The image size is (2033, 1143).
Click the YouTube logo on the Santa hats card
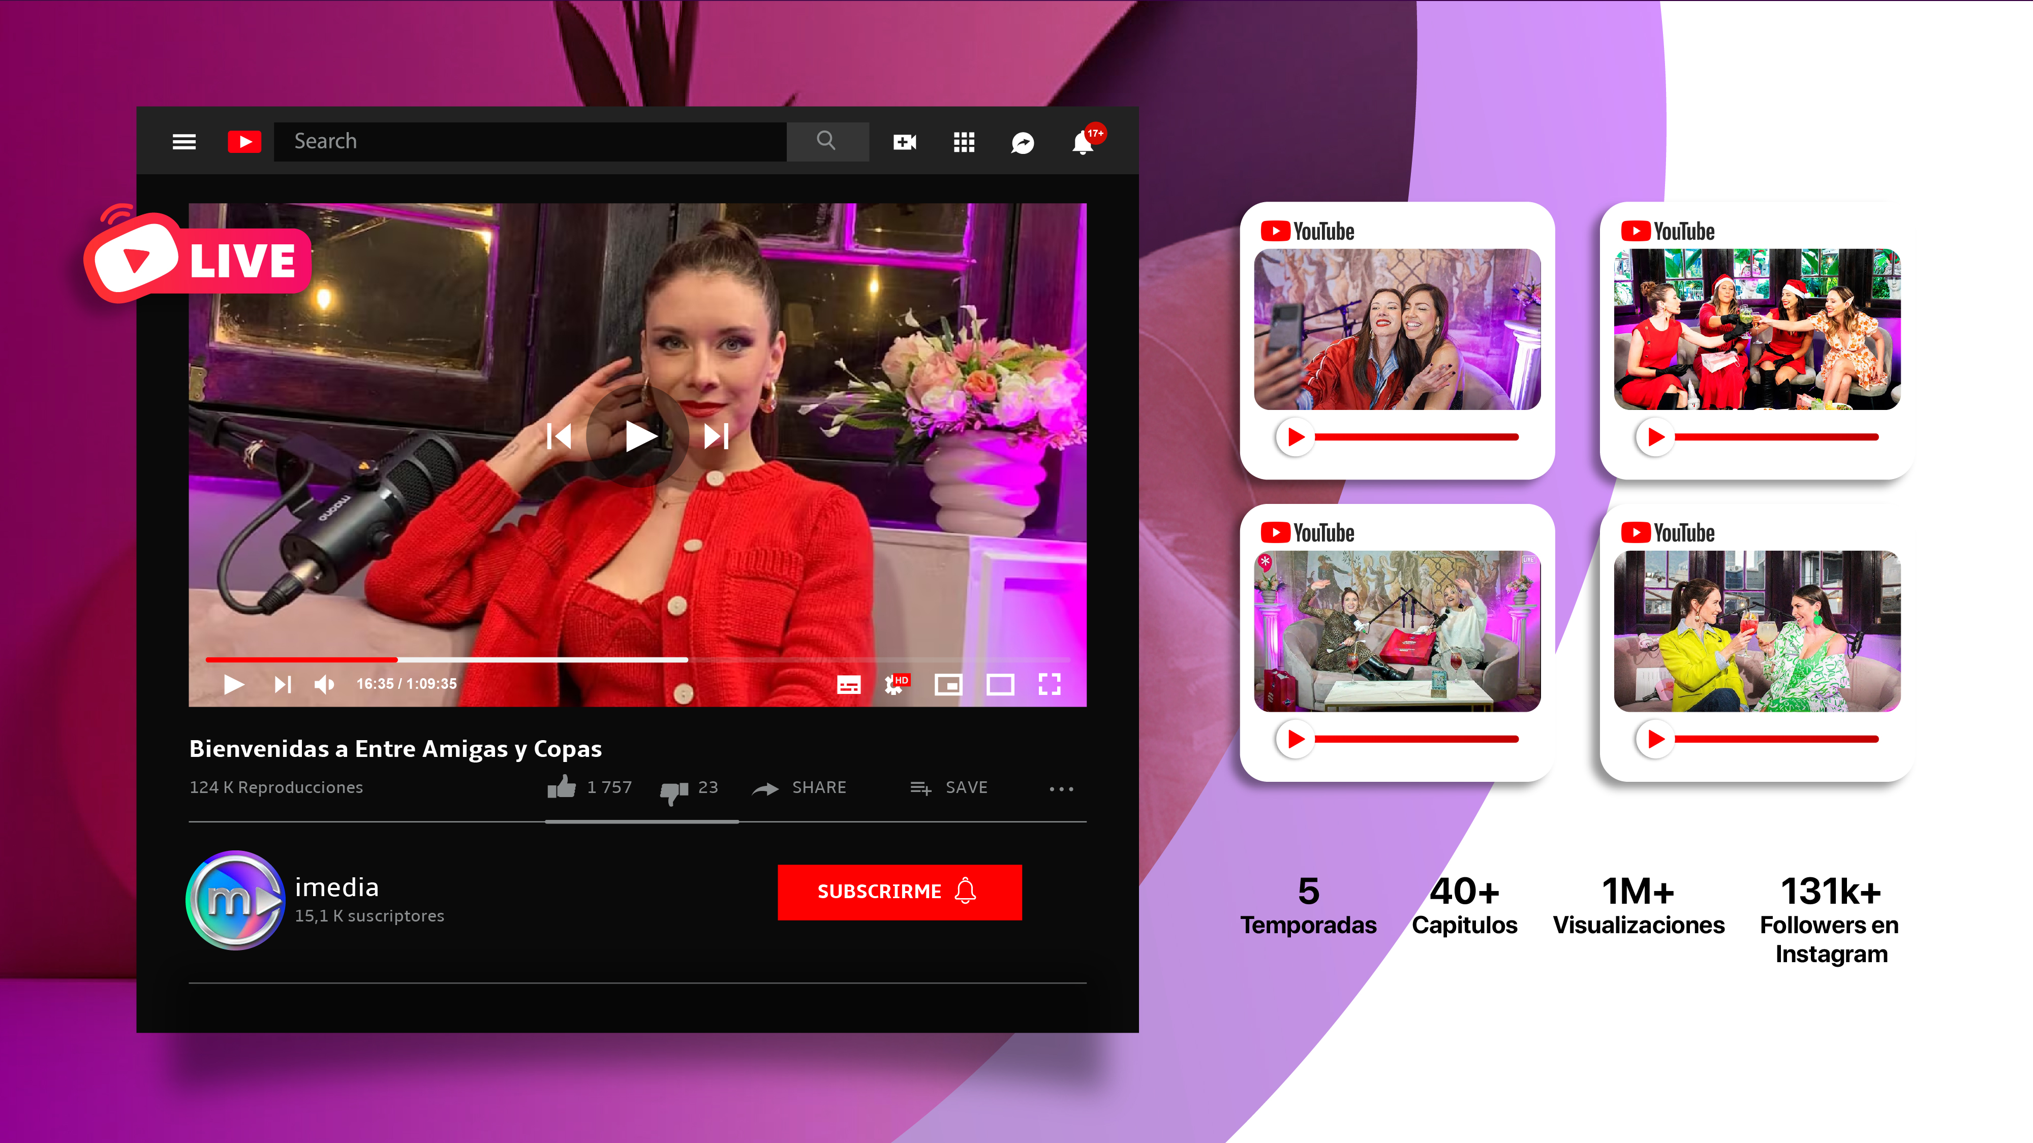click(1668, 231)
